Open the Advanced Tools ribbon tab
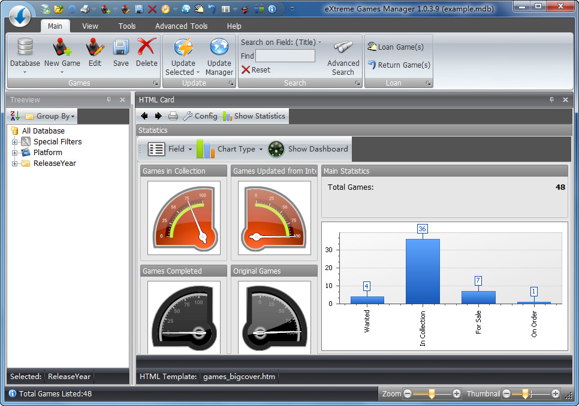 coord(181,26)
